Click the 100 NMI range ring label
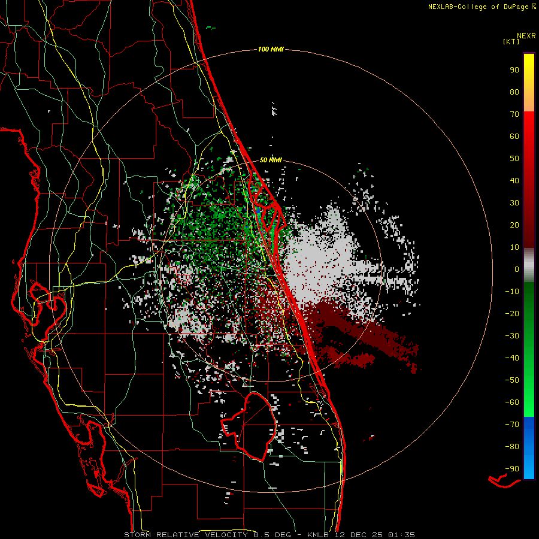Screen dimensions: 539x539 click(x=271, y=49)
